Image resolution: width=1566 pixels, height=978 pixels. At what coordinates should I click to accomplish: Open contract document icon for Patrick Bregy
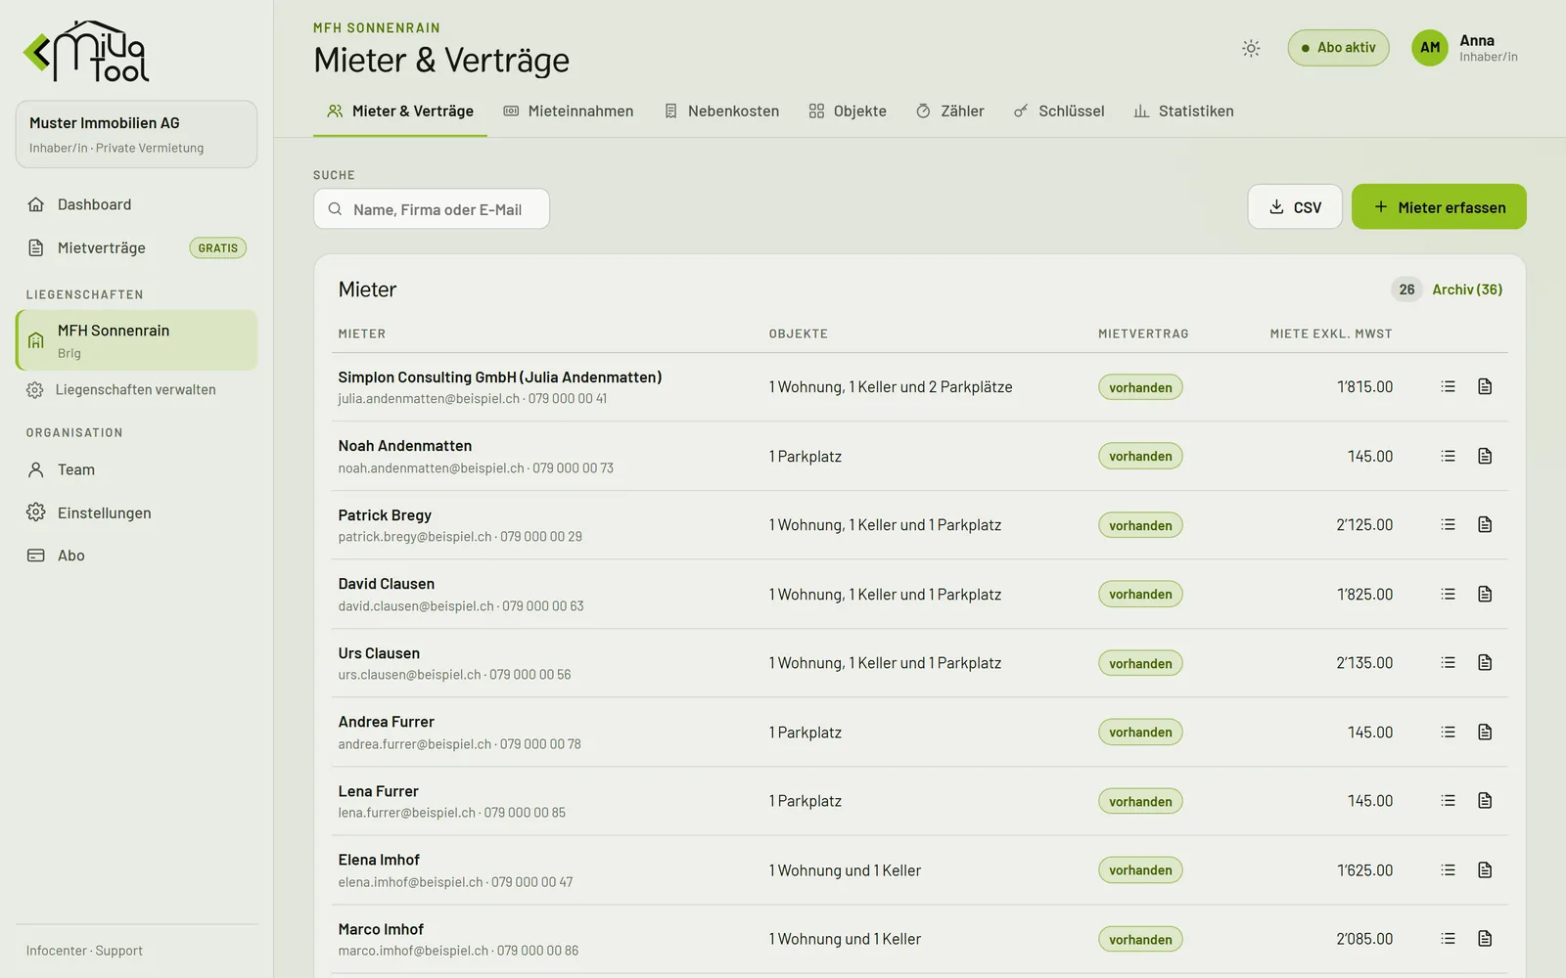pyautogui.click(x=1485, y=524)
